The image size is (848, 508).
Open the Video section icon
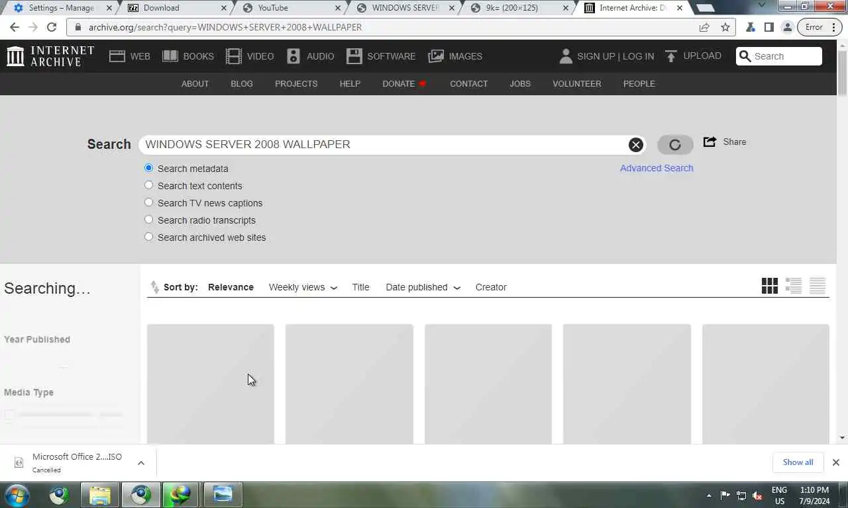click(x=234, y=56)
